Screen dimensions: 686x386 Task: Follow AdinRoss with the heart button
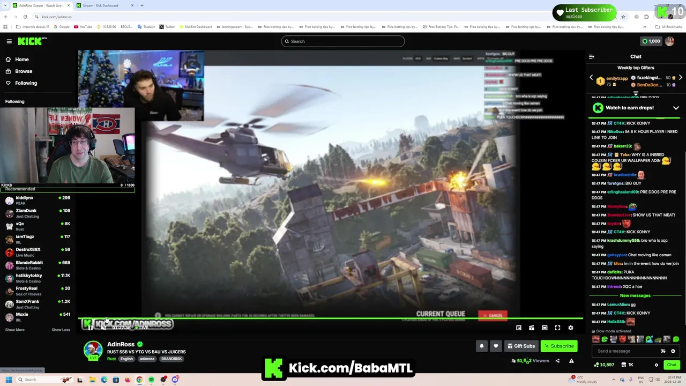(x=496, y=346)
